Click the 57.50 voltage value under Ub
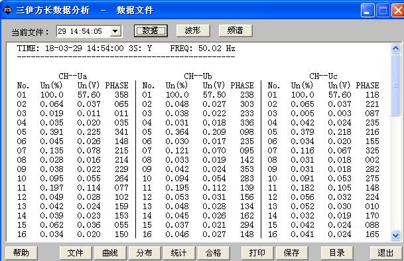 tap(214, 95)
